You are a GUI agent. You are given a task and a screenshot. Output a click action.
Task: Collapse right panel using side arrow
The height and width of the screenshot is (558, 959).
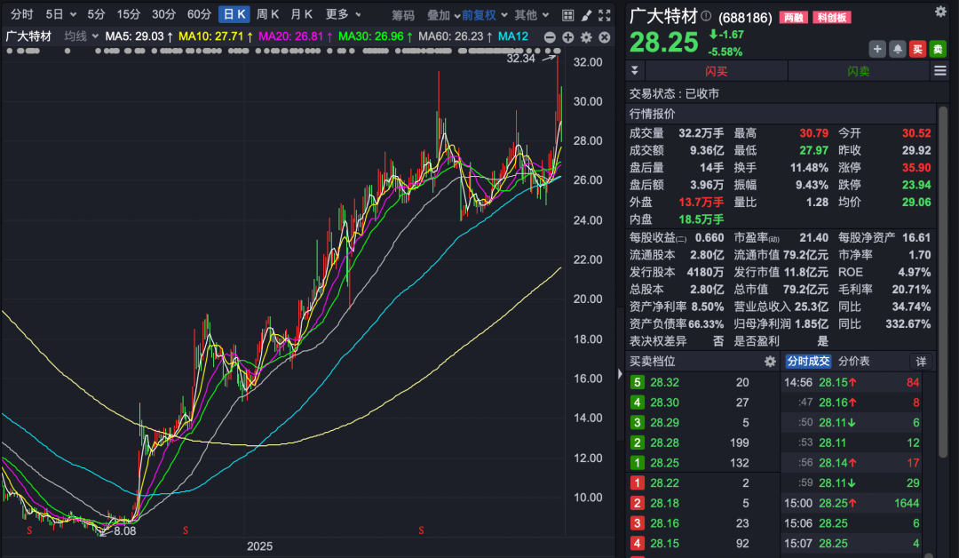pos(620,374)
